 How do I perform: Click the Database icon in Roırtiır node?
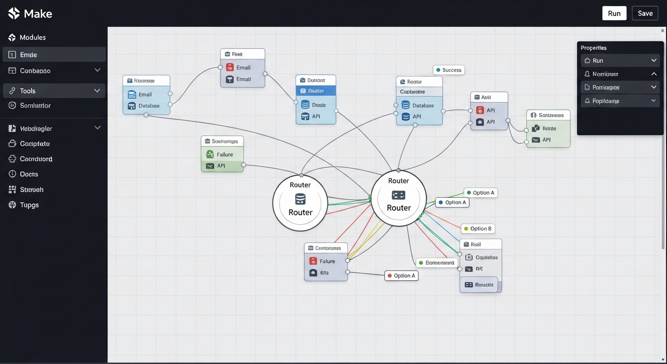click(x=406, y=105)
